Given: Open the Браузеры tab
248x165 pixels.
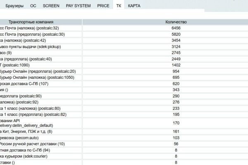Looking at the screenshot, I should pos(14,6).
